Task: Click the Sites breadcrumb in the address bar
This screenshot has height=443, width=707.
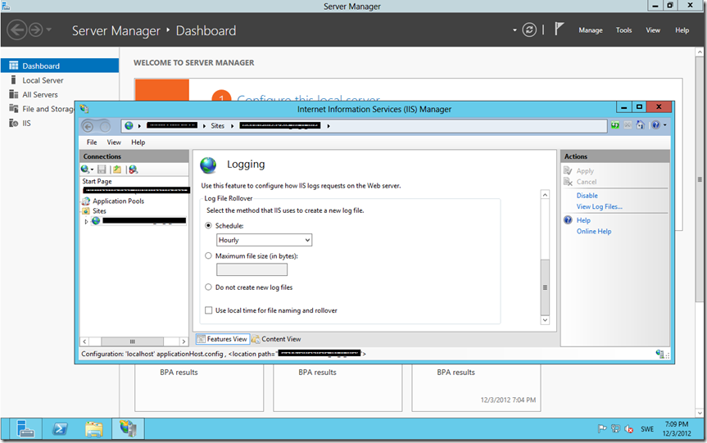Action: (x=217, y=126)
